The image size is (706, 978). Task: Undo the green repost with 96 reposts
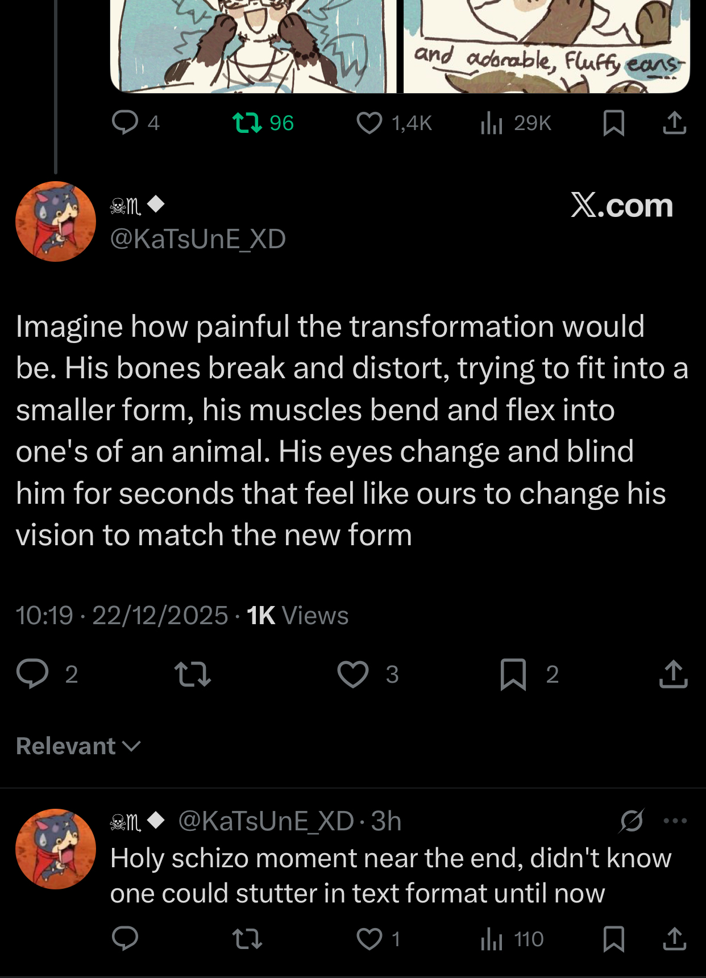[248, 123]
